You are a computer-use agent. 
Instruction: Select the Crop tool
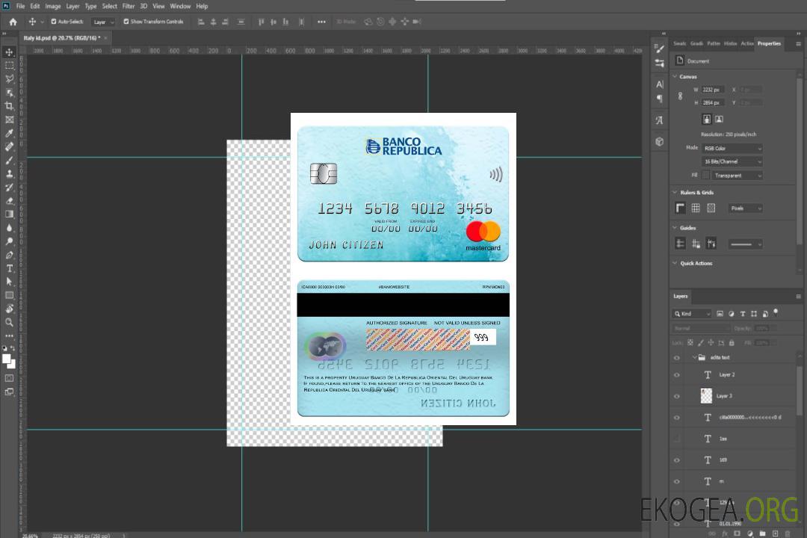tap(9, 106)
